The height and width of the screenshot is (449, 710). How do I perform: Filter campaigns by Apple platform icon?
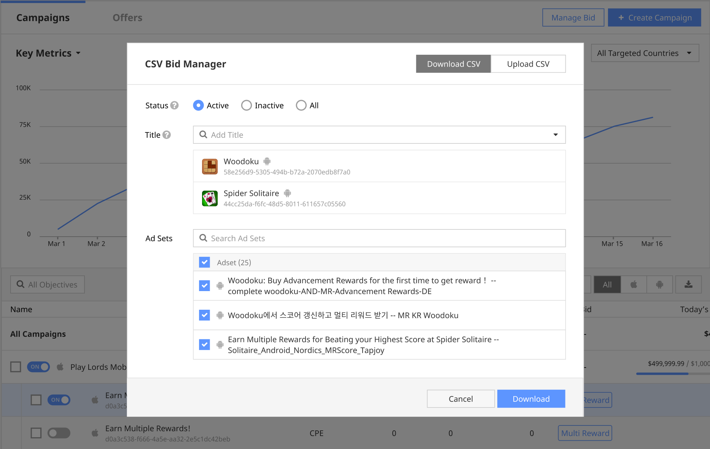coord(634,285)
